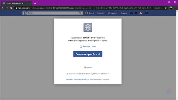
Task: Select the Вход через Facebook tab
Action: [x=17, y=3]
